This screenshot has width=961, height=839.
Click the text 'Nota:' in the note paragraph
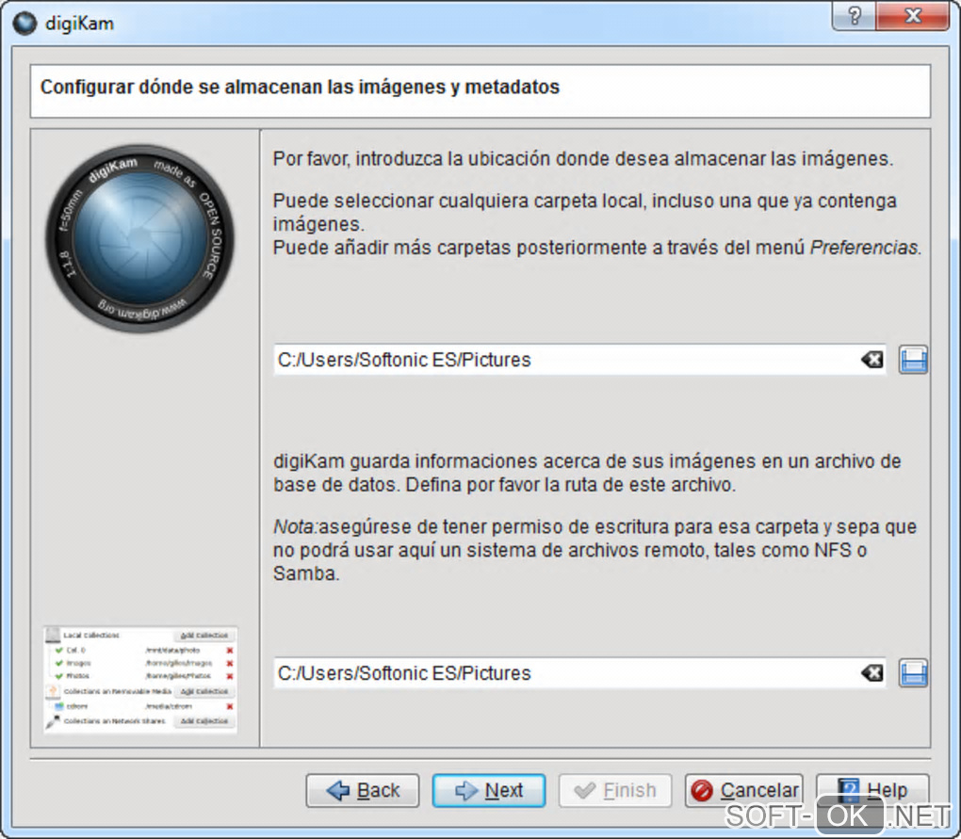pos(296,526)
